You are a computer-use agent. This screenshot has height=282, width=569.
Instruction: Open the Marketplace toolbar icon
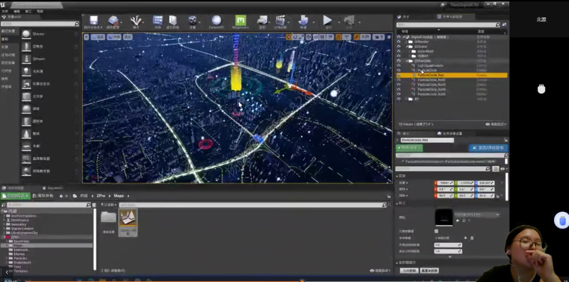click(173, 21)
